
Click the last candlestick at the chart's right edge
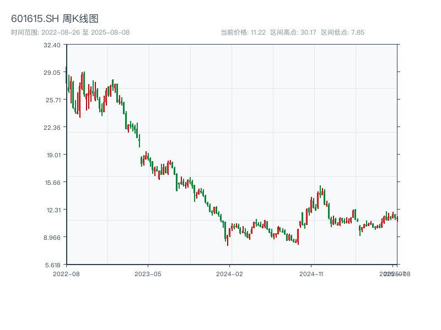397,218
